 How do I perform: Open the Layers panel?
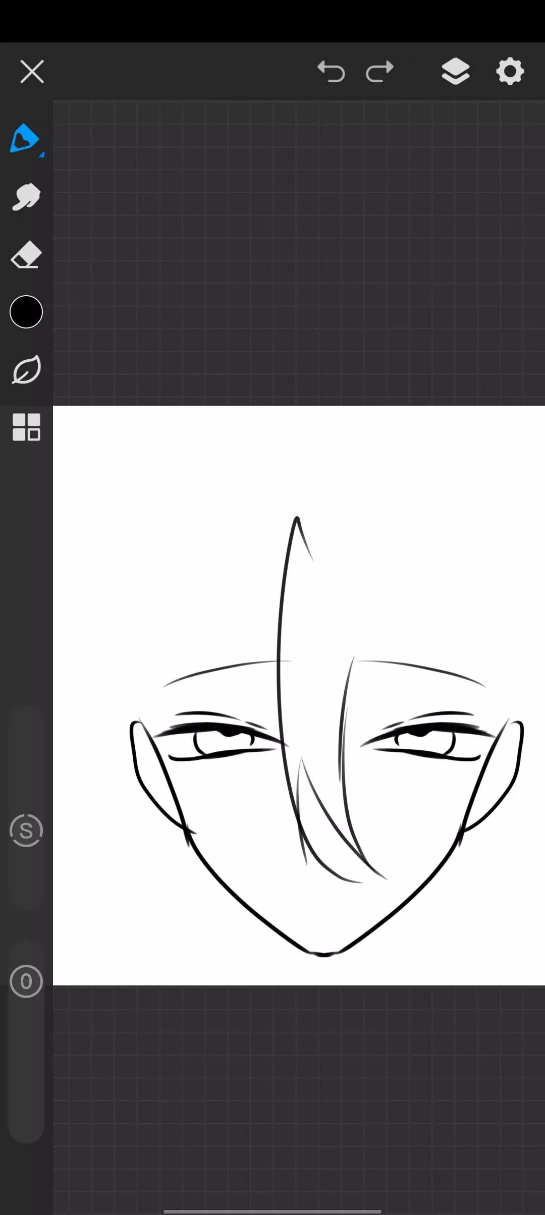tap(455, 71)
